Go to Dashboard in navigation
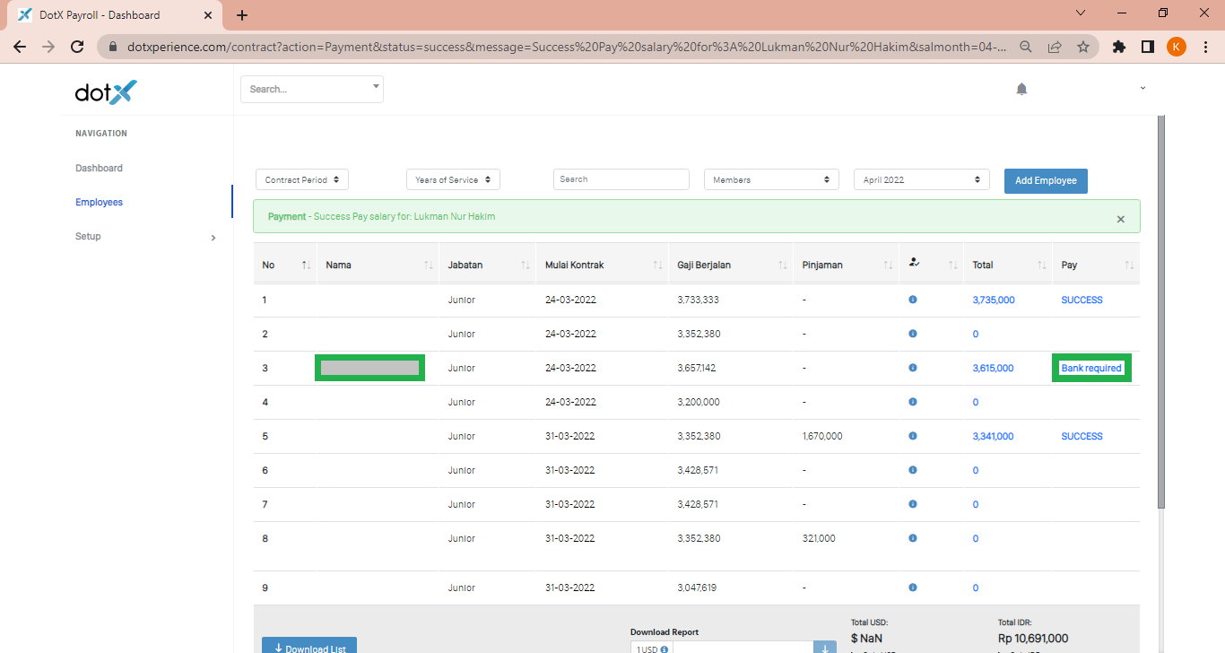The width and height of the screenshot is (1225, 653). 99,168
